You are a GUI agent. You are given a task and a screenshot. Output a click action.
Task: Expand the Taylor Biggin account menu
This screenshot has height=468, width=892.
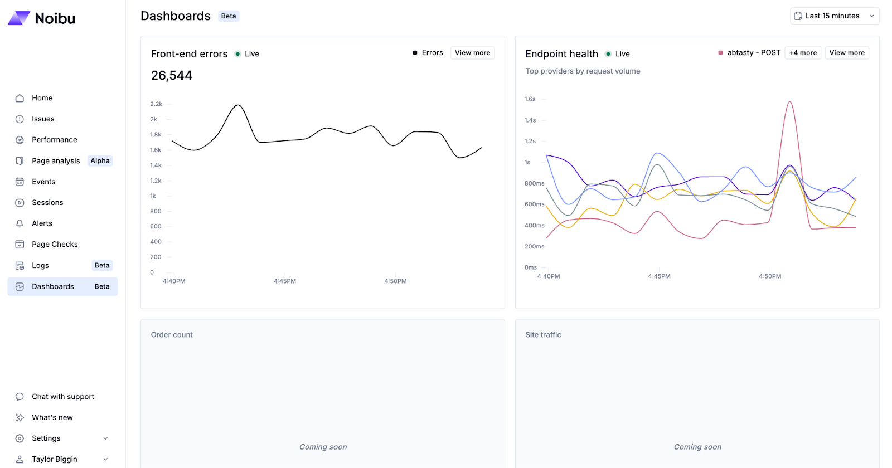click(105, 460)
